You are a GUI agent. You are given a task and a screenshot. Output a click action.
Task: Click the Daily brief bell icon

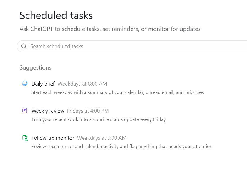(25, 84)
